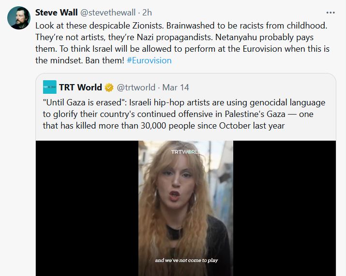Click the quoted tweet card header area
Screen dimensions: 346x276
coord(185,87)
